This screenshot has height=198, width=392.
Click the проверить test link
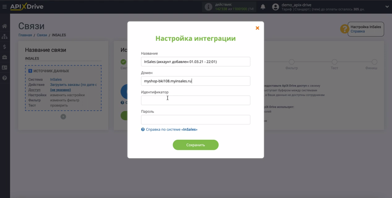pyautogui.click(x=59, y=105)
